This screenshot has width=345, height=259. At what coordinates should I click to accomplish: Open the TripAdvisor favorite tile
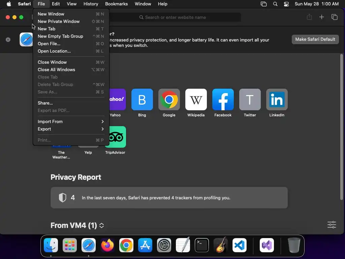click(118, 137)
